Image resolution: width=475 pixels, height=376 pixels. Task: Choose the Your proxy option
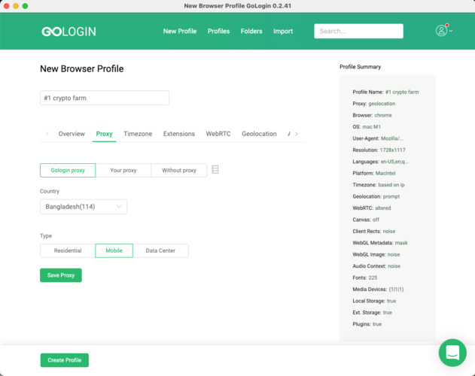click(x=123, y=171)
